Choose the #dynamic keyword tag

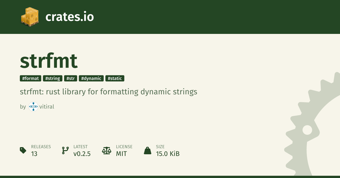(91, 79)
